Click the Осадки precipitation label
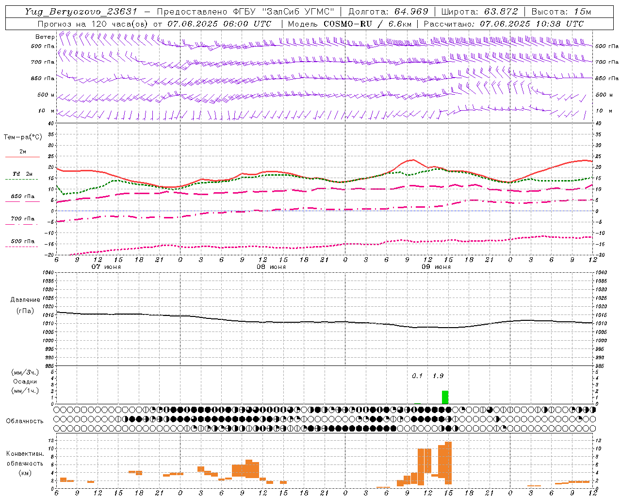 click(25, 381)
